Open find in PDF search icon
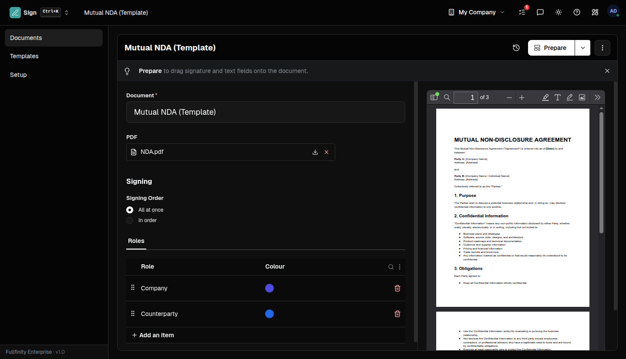 (447, 97)
